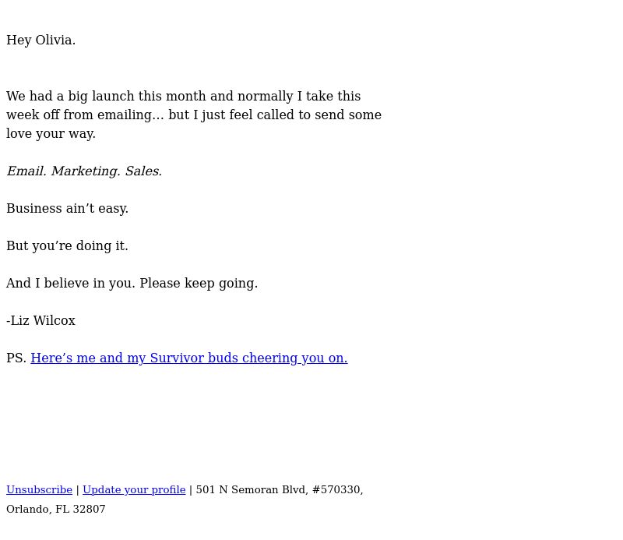The image size is (623, 540).
Task: Open the Survivor buds cheering link
Action: pyautogui.click(x=189, y=358)
